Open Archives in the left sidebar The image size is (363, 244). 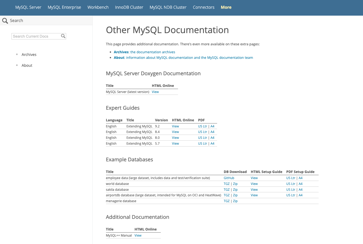pos(29,55)
